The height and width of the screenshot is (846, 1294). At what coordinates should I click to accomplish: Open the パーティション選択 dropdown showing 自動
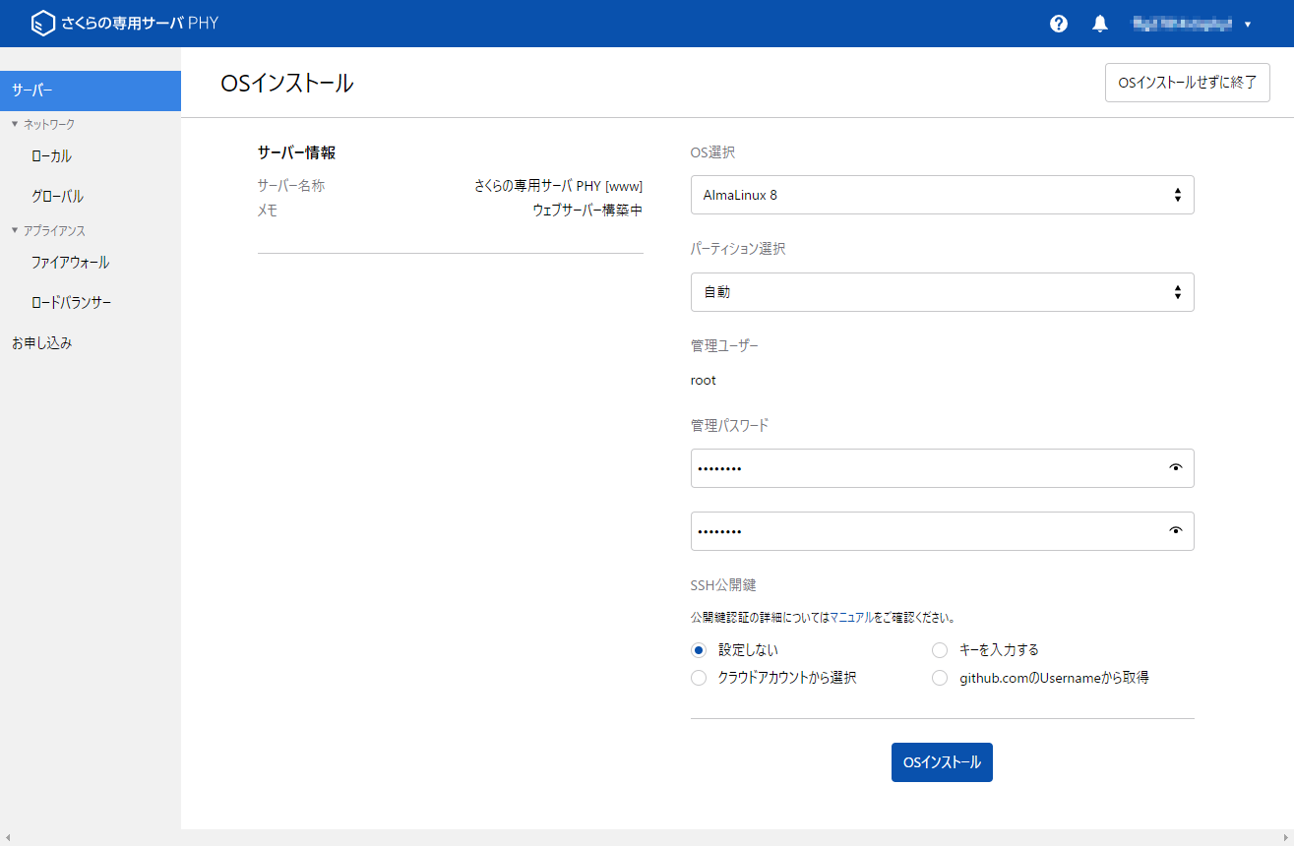tap(943, 292)
